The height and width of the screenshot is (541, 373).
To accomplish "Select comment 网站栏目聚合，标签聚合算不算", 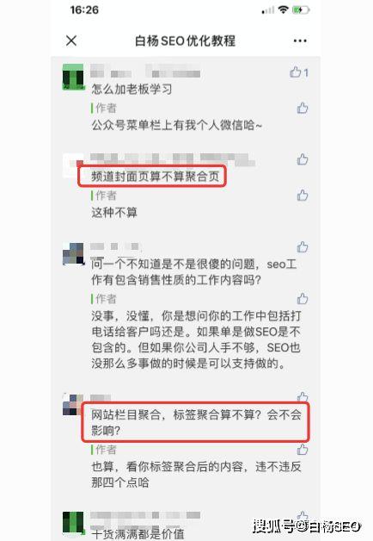I will click(x=196, y=422).
